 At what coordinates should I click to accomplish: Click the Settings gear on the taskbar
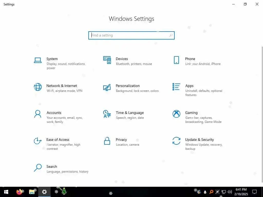click(44, 192)
